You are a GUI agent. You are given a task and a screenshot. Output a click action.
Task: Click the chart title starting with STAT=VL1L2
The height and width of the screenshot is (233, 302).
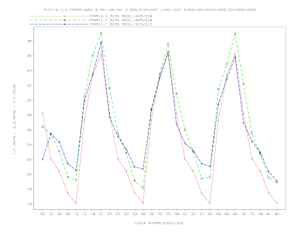pos(150,10)
